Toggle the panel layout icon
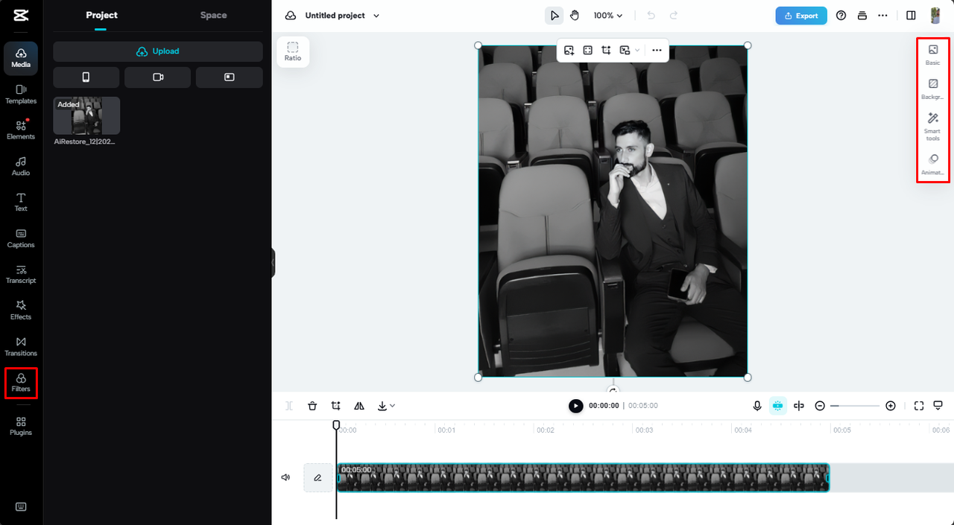Image resolution: width=954 pixels, height=525 pixels. tap(911, 16)
